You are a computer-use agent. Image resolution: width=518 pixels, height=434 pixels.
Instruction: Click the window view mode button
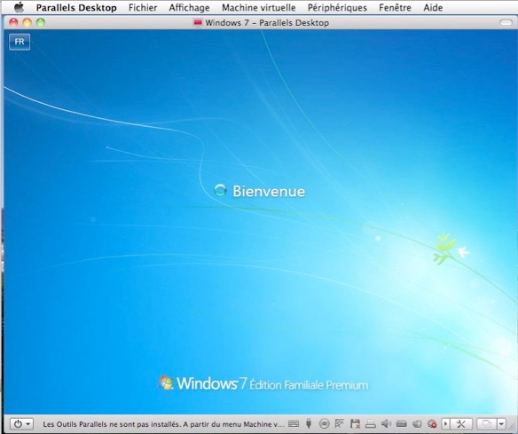tap(487, 423)
